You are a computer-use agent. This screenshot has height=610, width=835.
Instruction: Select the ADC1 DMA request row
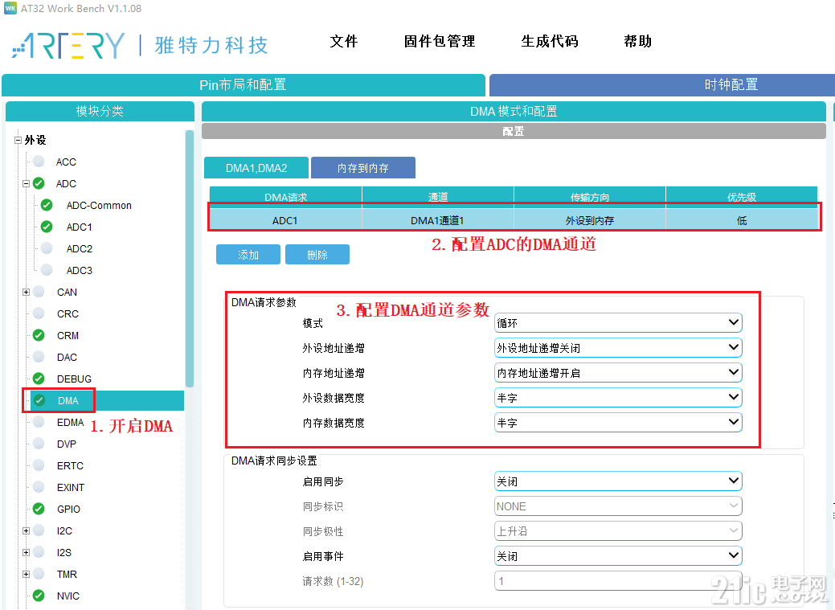point(514,220)
